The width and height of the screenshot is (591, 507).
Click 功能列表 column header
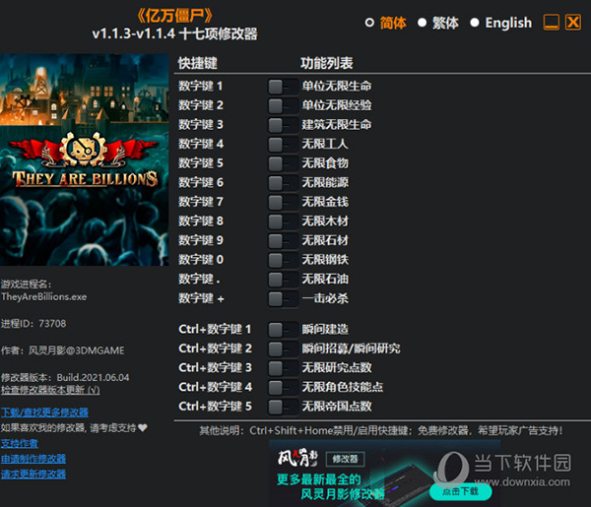pos(326,63)
